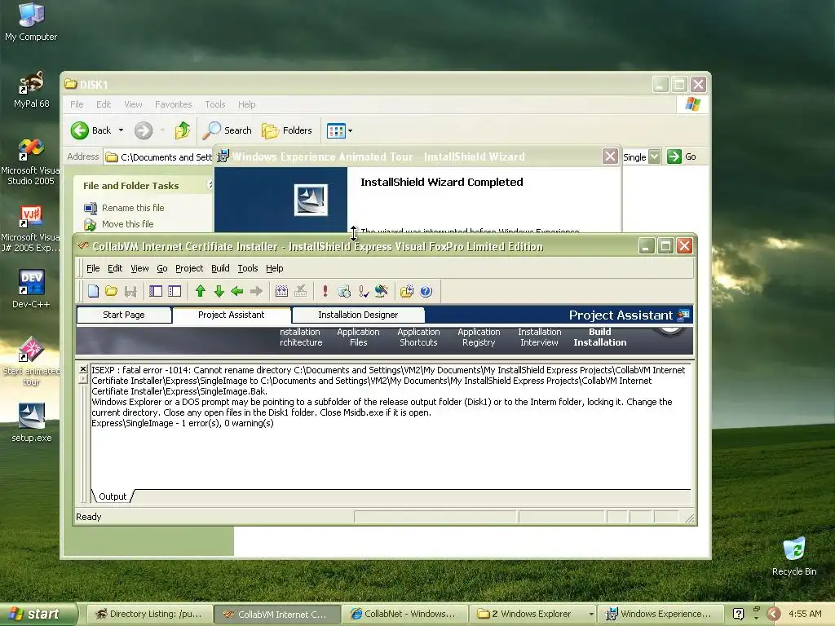Image resolution: width=835 pixels, height=626 pixels.
Task: Switch to the Start Page tab
Action: [124, 315]
